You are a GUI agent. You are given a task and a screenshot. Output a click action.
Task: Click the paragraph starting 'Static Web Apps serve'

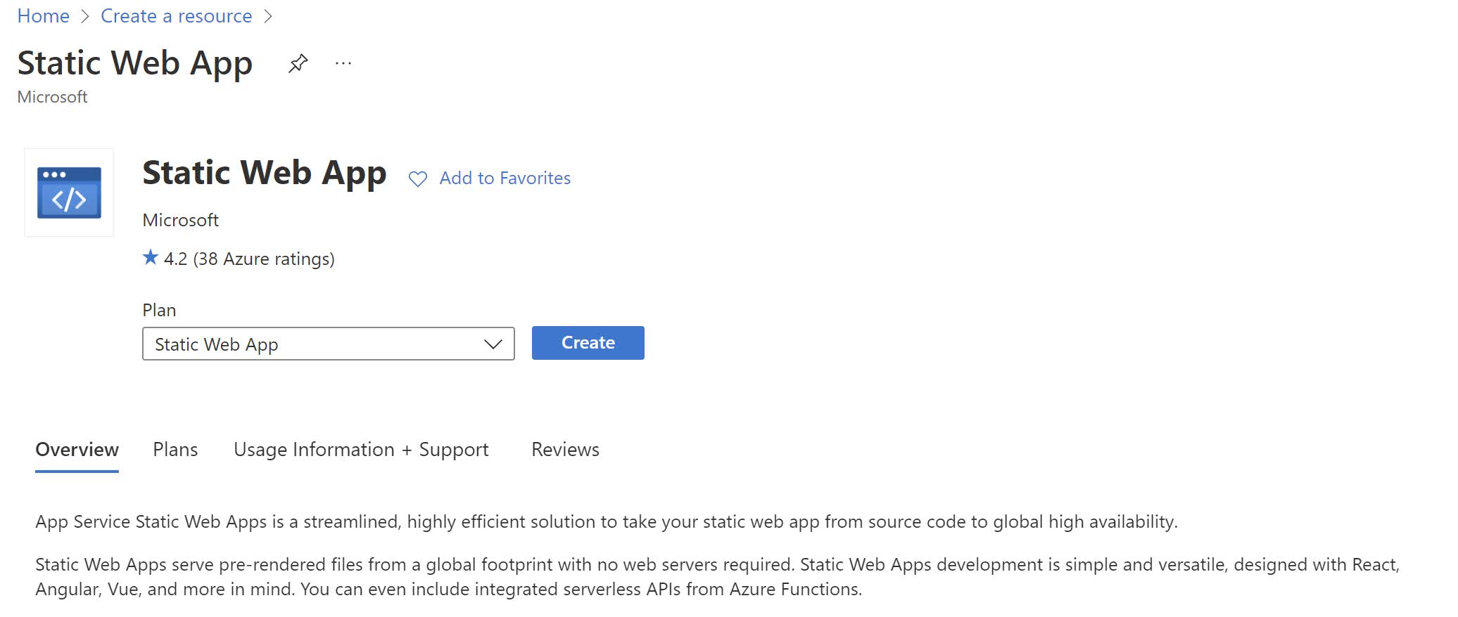click(x=718, y=577)
